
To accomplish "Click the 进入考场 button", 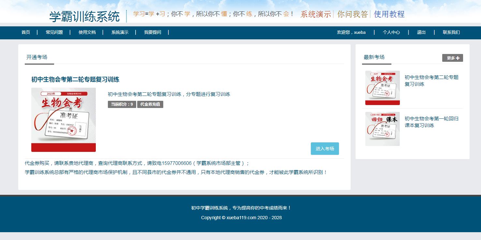I will (325, 148).
